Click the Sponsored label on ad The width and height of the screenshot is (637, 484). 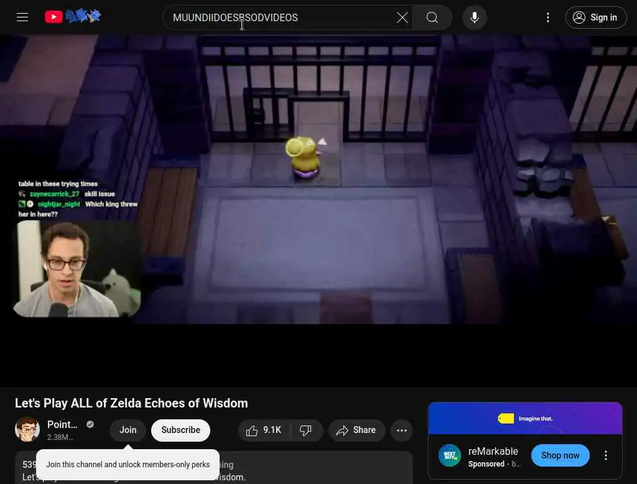point(486,463)
